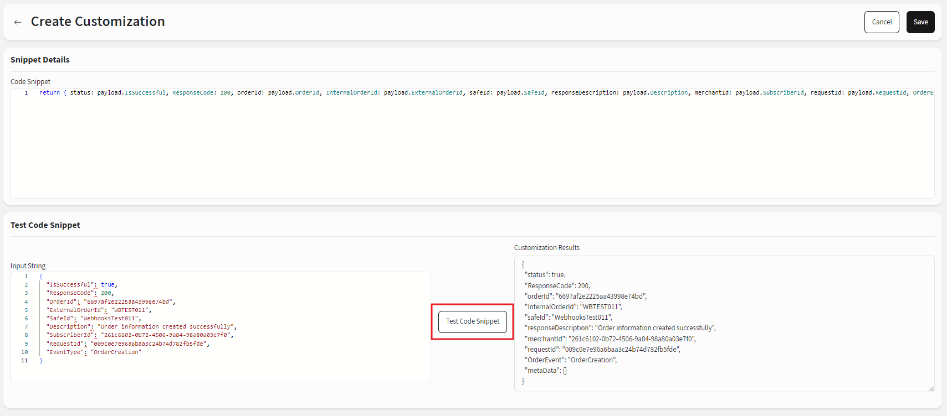Save the customization

click(x=920, y=22)
